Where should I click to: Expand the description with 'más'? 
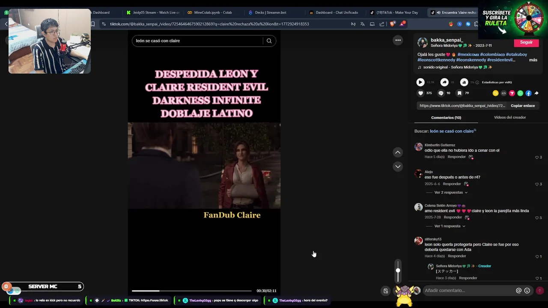533,60
